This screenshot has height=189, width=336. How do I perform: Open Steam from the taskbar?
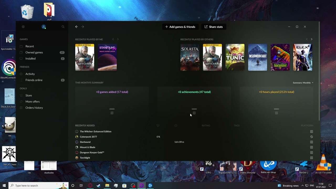point(98,186)
